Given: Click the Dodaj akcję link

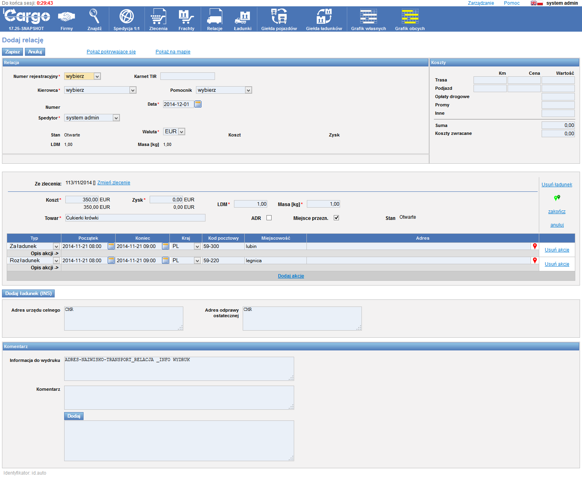Looking at the screenshot, I should [291, 276].
